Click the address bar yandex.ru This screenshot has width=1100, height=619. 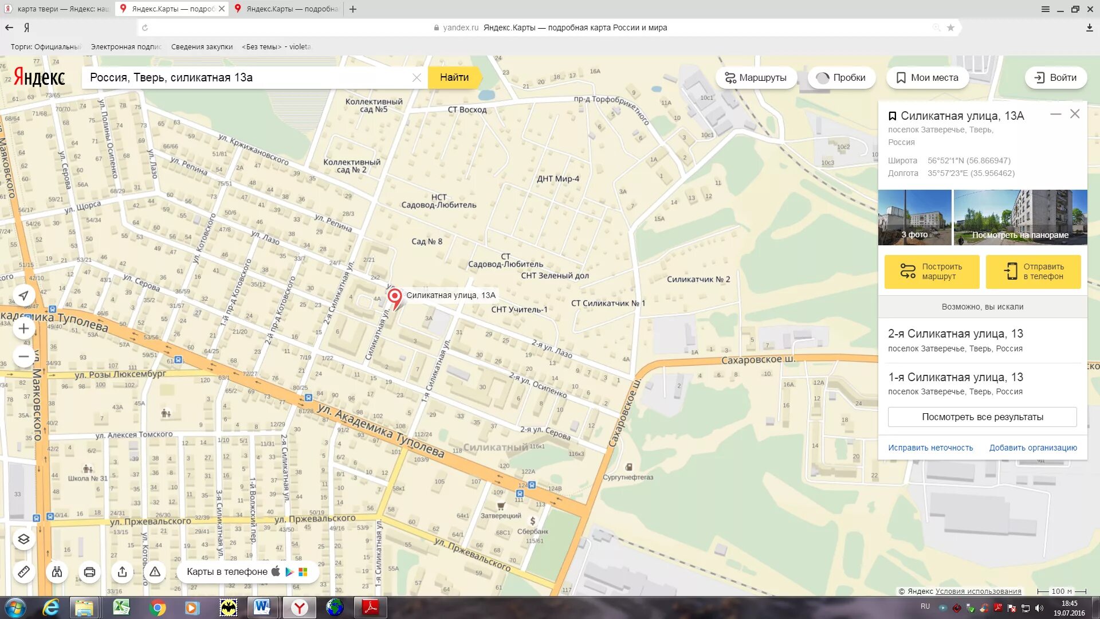pos(460,28)
